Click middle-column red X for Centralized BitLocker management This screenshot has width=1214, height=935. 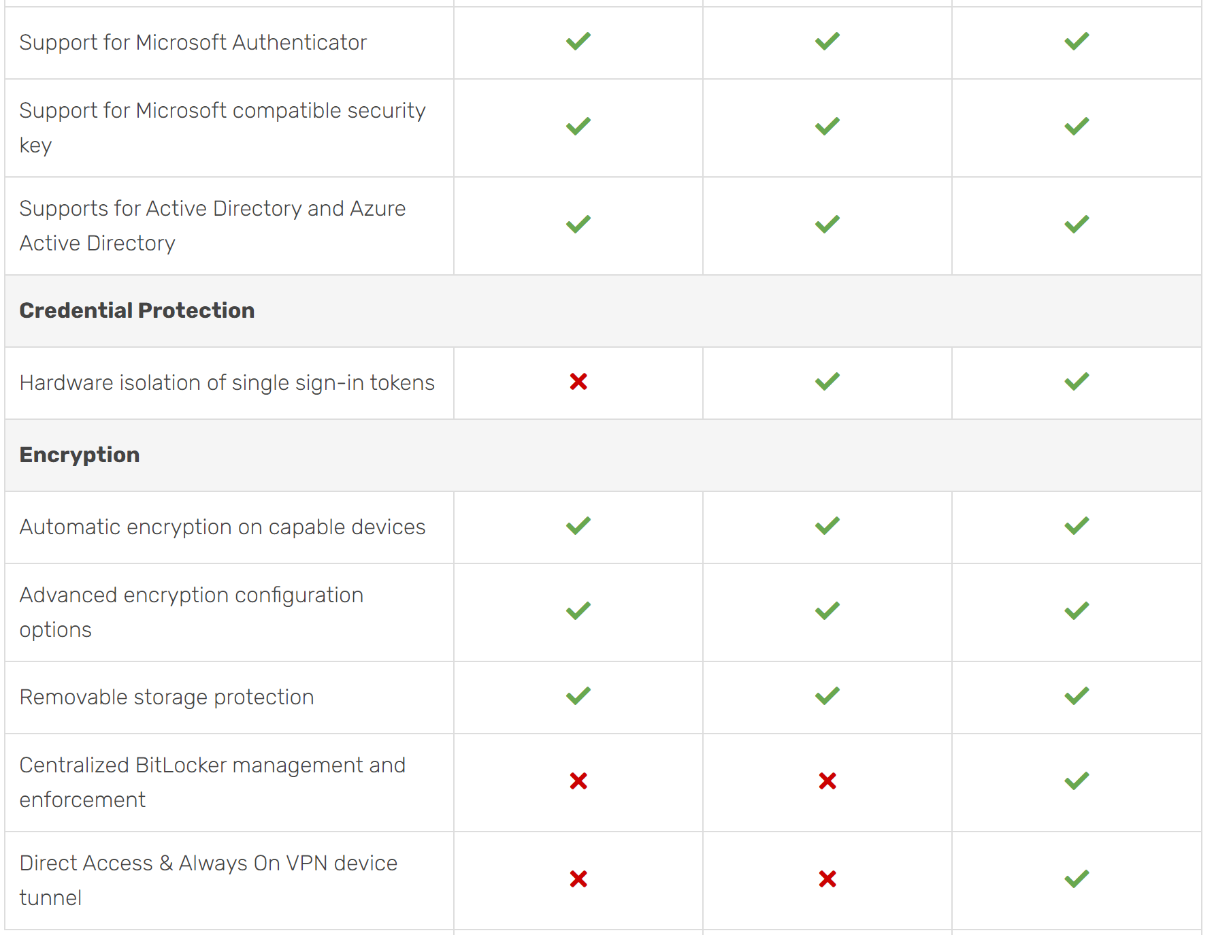click(827, 781)
